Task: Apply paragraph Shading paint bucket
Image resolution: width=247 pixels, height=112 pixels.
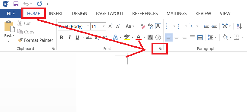Action: click(x=224, y=38)
